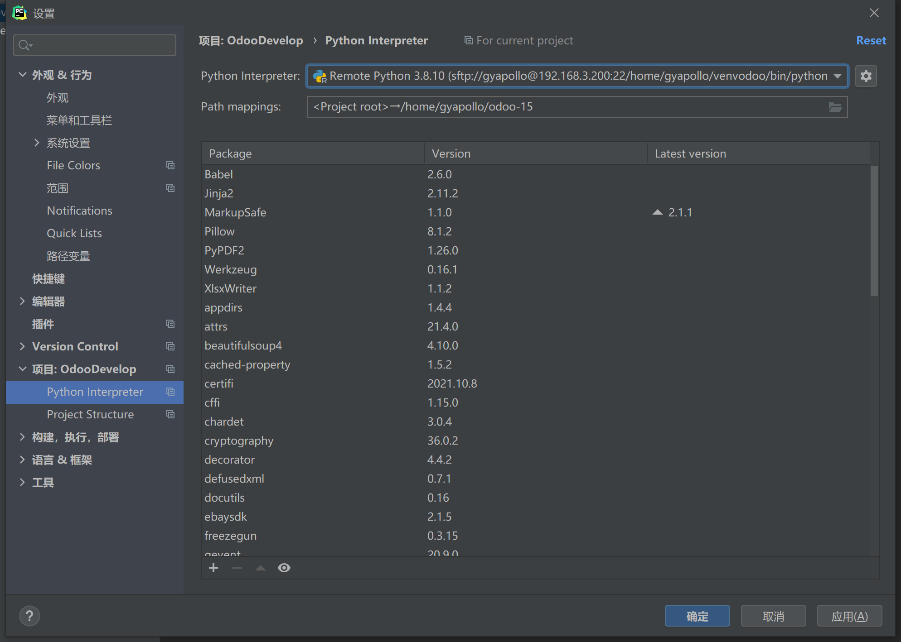Expand the 语言 & 框架 section
The width and height of the screenshot is (901, 642).
[x=22, y=460]
